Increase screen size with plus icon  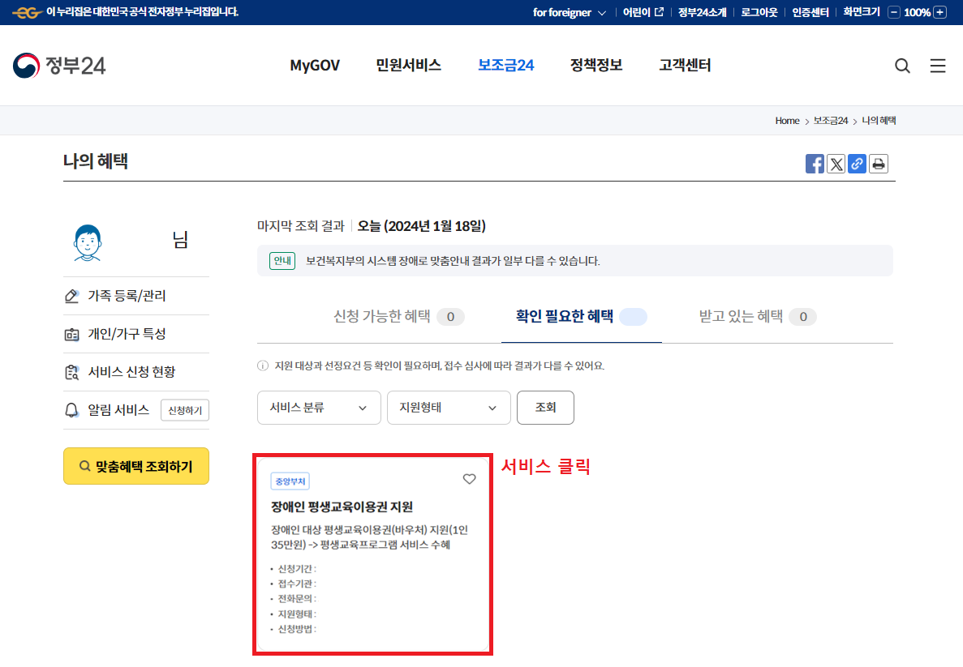pyautogui.click(x=939, y=12)
